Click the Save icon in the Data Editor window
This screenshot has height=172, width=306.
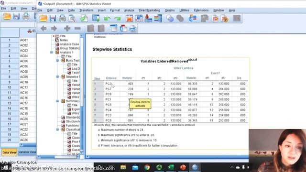click(16, 16)
